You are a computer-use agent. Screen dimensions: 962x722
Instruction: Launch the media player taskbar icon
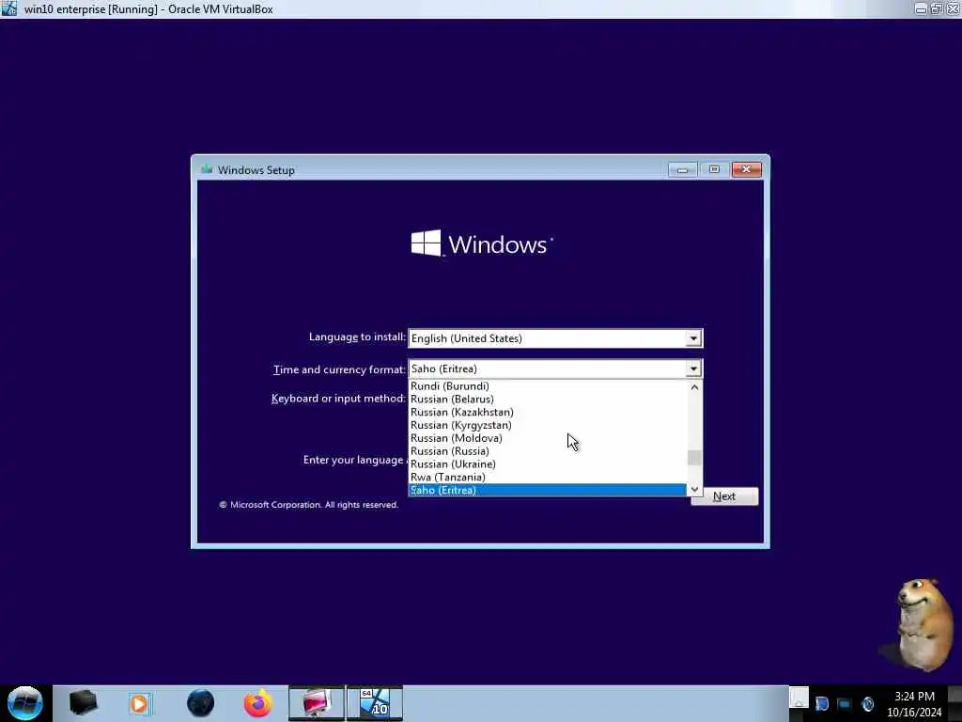coord(139,703)
